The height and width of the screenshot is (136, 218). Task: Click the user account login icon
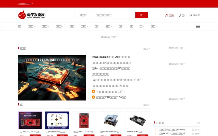[191, 15]
